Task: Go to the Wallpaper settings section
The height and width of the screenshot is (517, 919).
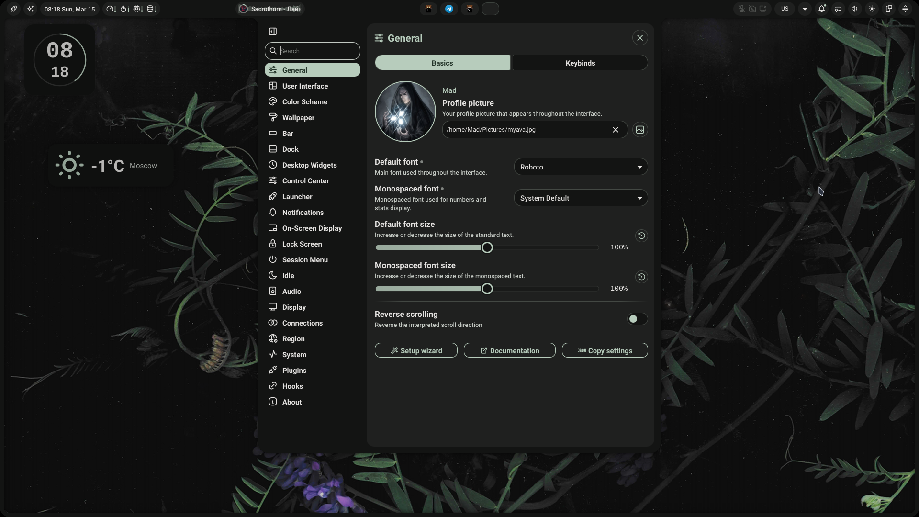Action: click(x=298, y=118)
